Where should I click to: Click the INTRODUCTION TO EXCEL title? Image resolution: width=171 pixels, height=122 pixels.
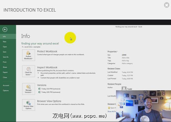coord(30,10)
